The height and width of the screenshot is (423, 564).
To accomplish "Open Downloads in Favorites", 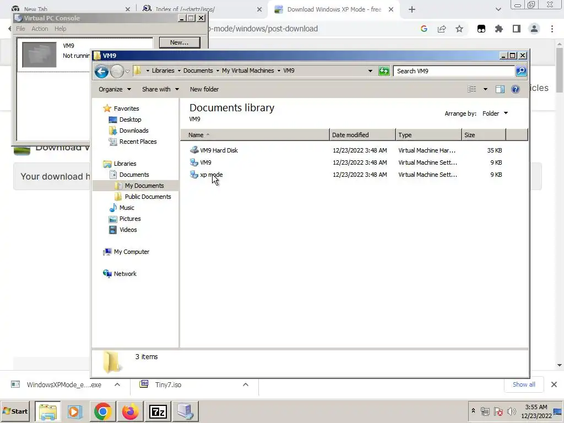I will pyautogui.click(x=128, y=131).
